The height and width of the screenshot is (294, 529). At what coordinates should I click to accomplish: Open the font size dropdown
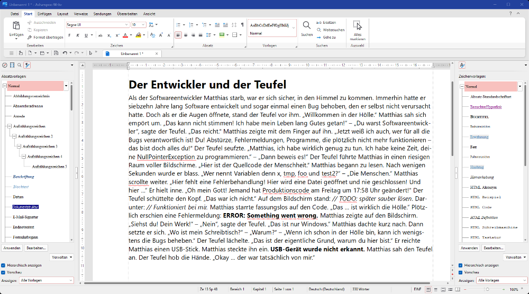pos(143,25)
